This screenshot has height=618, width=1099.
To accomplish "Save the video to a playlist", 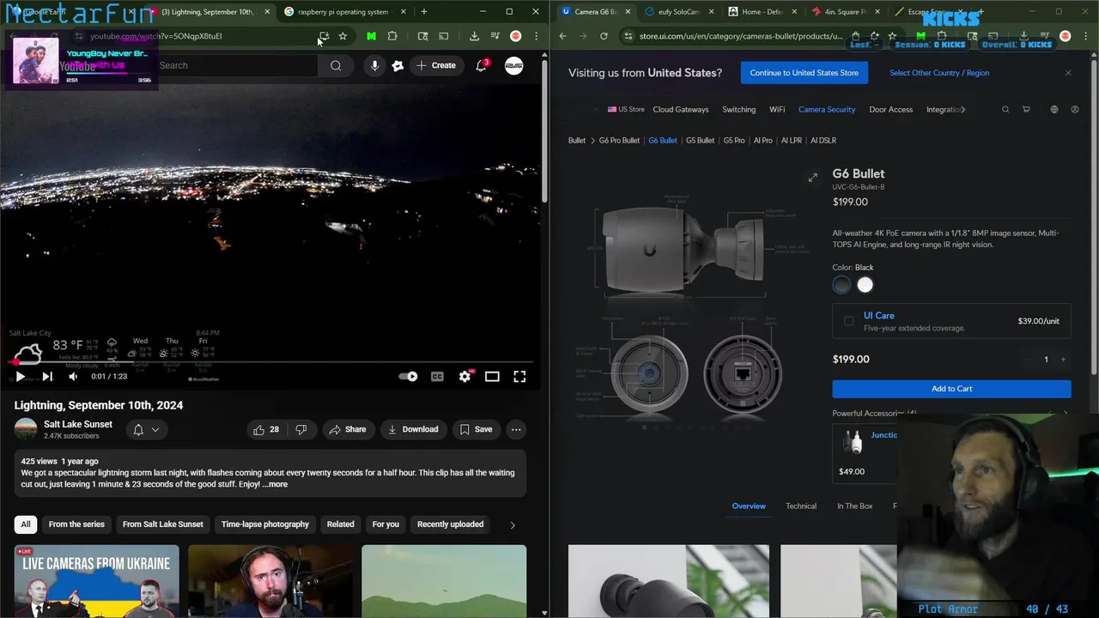I will point(476,429).
